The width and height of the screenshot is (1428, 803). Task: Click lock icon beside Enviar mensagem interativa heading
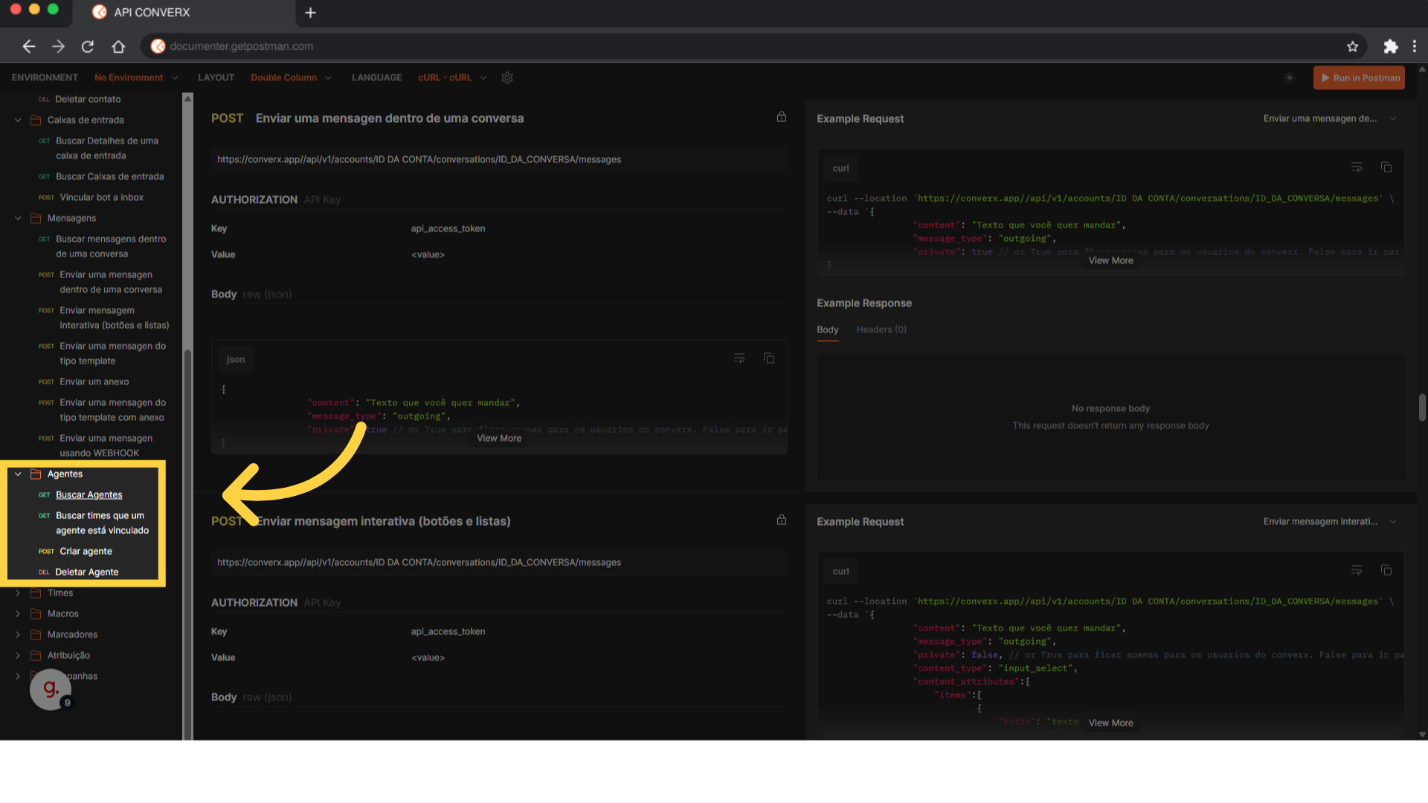tap(782, 520)
